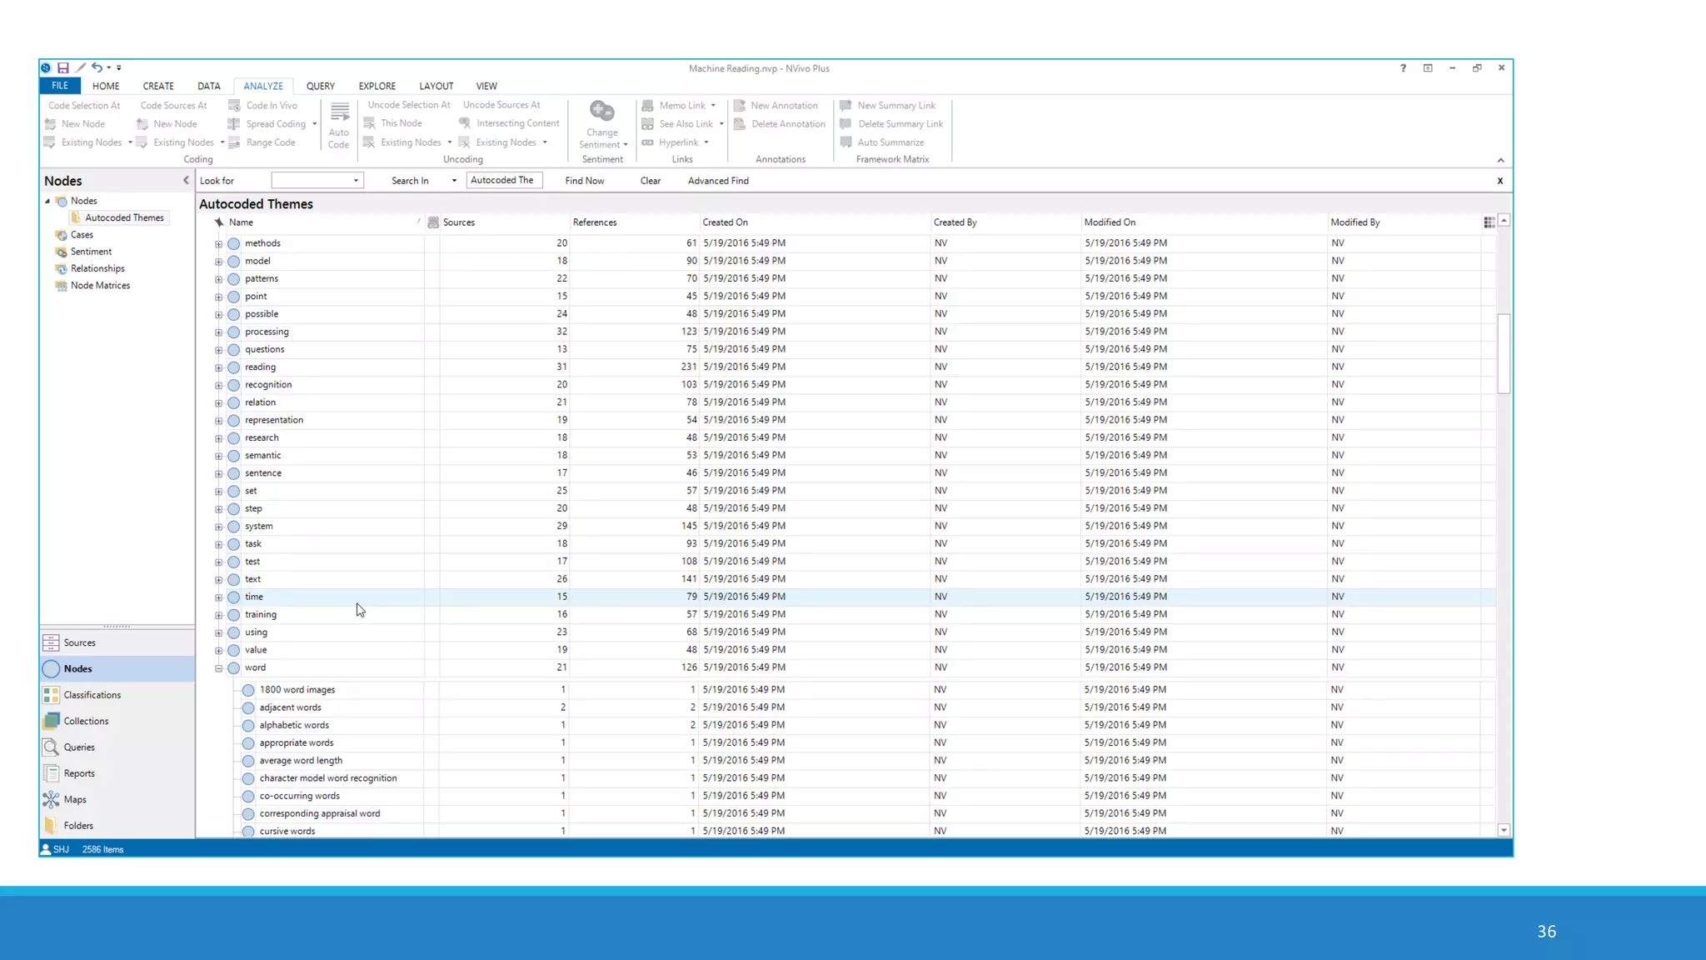Screen dimensions: 1706x960
Task: Select the 'average word length' node
Action: [x=301, y=761]
